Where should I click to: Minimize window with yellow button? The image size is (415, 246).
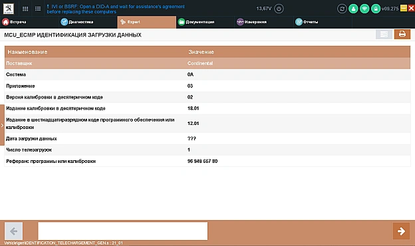[404, 8]
